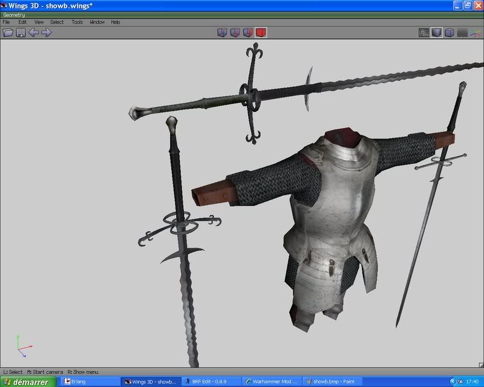
Task: Open the File menu
Action: tap(7, 22)
